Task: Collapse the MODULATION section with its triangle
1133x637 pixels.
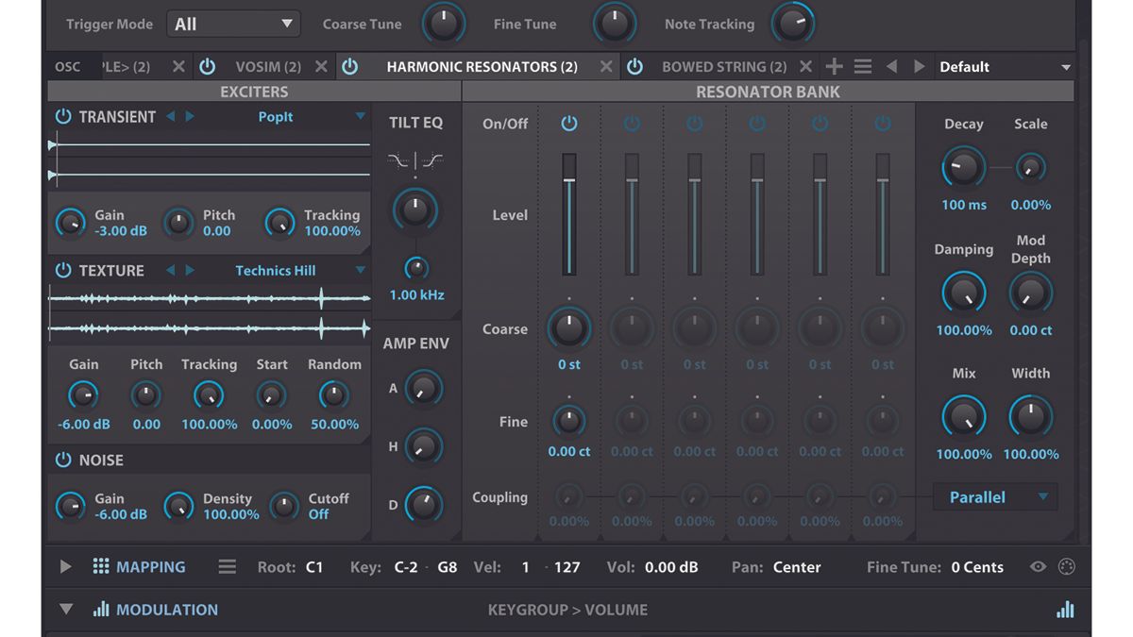Action: click(x=65, y=610)
